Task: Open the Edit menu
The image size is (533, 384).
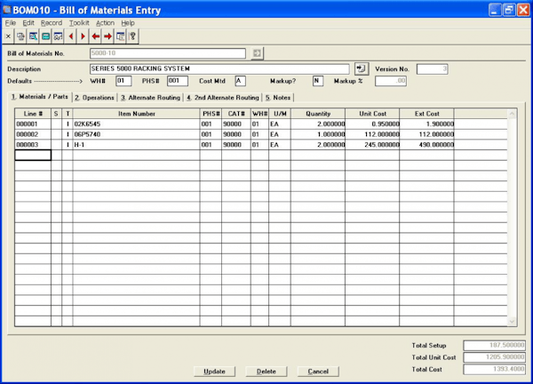Action: click(28, 23)
